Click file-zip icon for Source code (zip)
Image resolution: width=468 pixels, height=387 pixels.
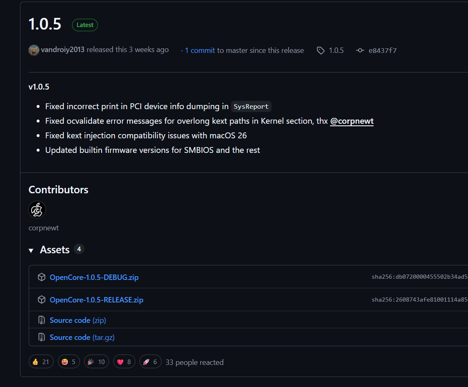click(42, 320)
